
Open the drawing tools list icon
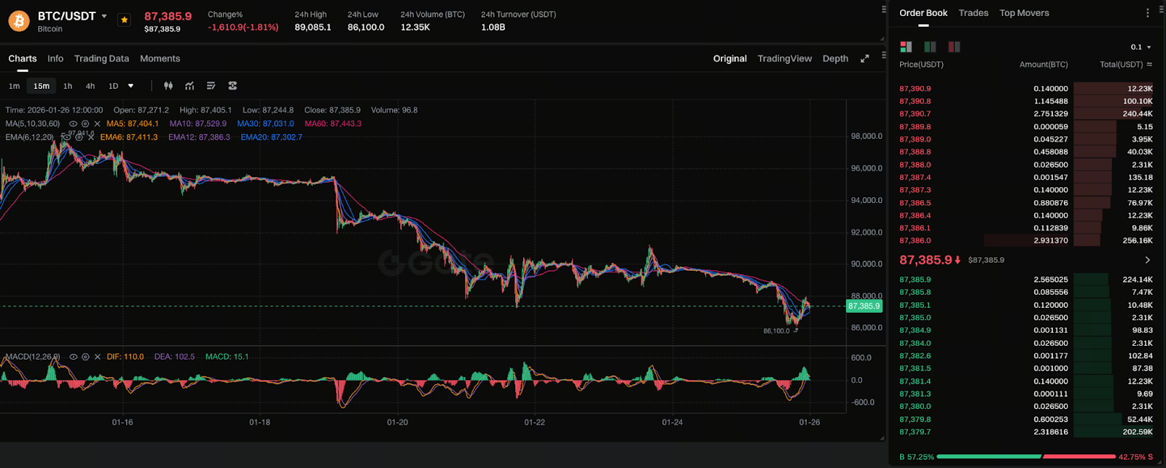(x=211, y=86)
